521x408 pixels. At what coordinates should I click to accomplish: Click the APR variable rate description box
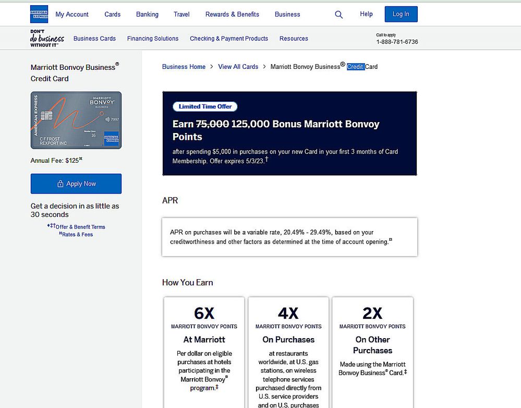pyautogui.click(x=290, y=237)
